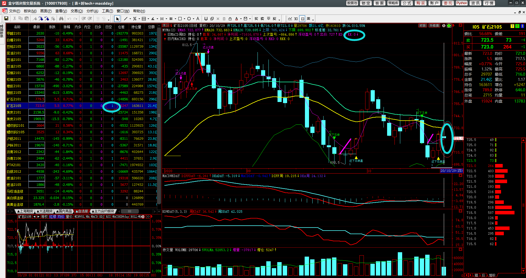Open the font color dropdown arrow

pyautogui.click(x=241, y=19)
